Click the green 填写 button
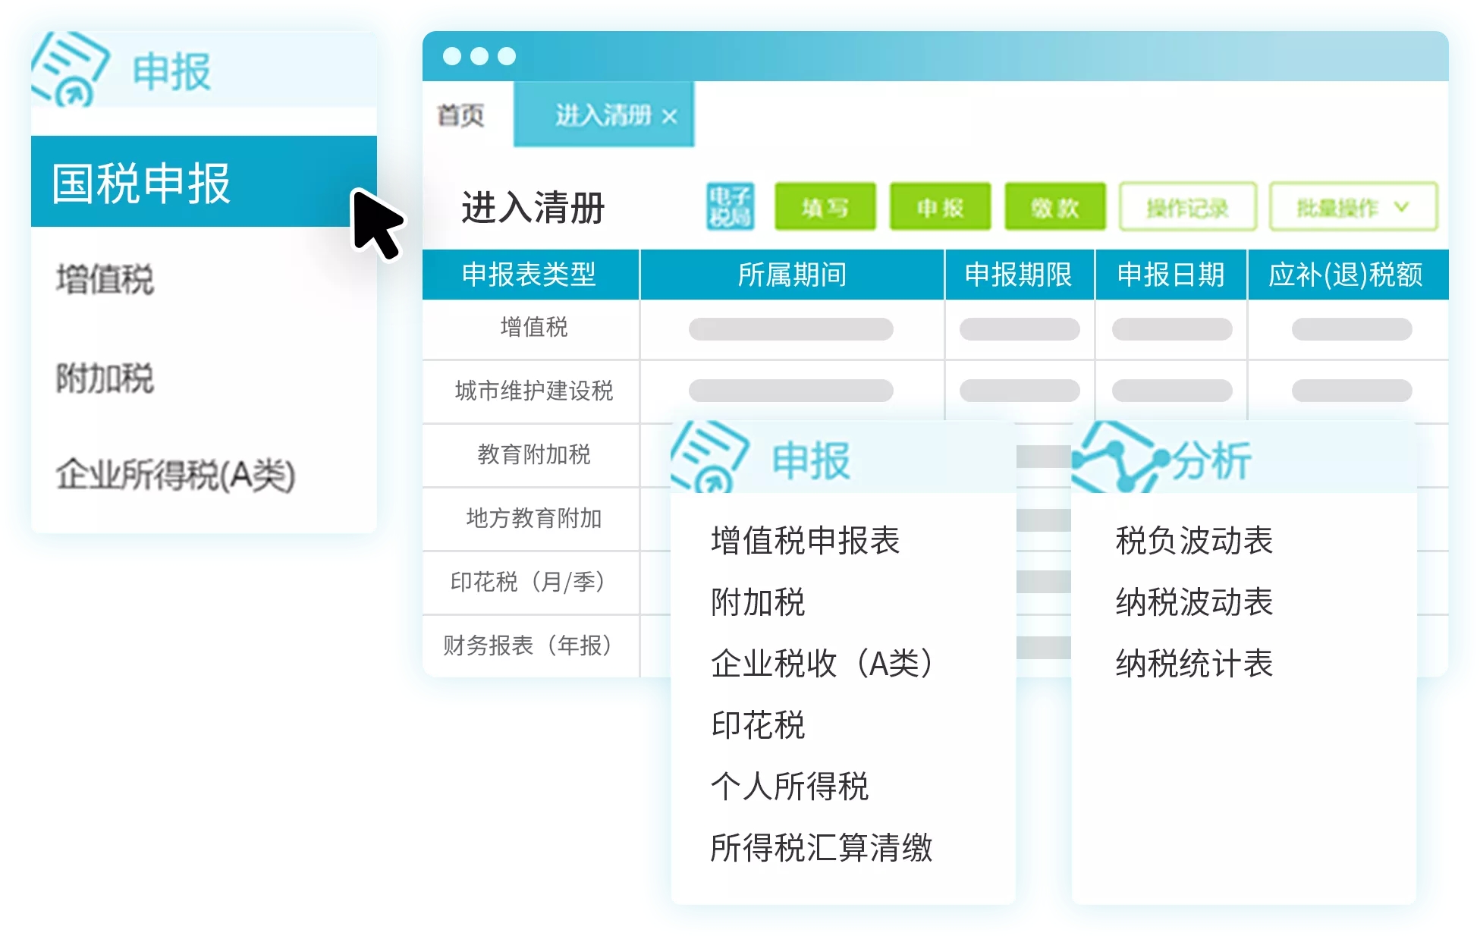The height and width of the screenshot is (936, 1480). [825, 206]
